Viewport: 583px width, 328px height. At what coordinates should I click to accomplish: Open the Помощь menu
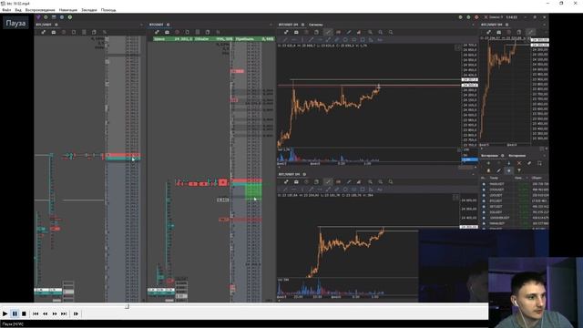coord(108,10)
